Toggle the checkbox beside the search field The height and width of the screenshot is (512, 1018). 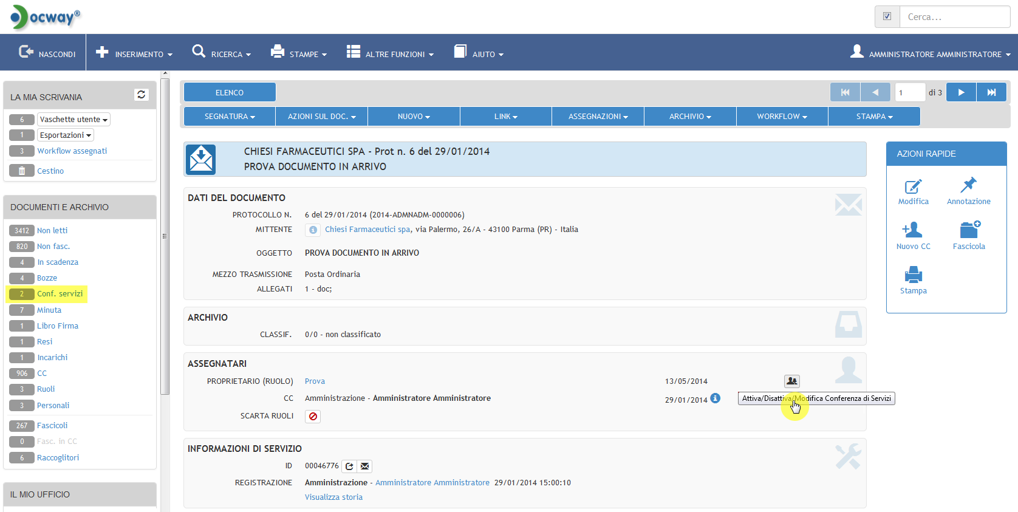point(887,17)
